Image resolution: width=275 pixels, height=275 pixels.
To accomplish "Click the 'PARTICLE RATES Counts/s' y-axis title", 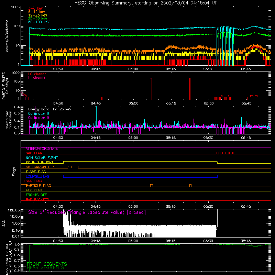I will pyautogui.click(x=5, y=86).
